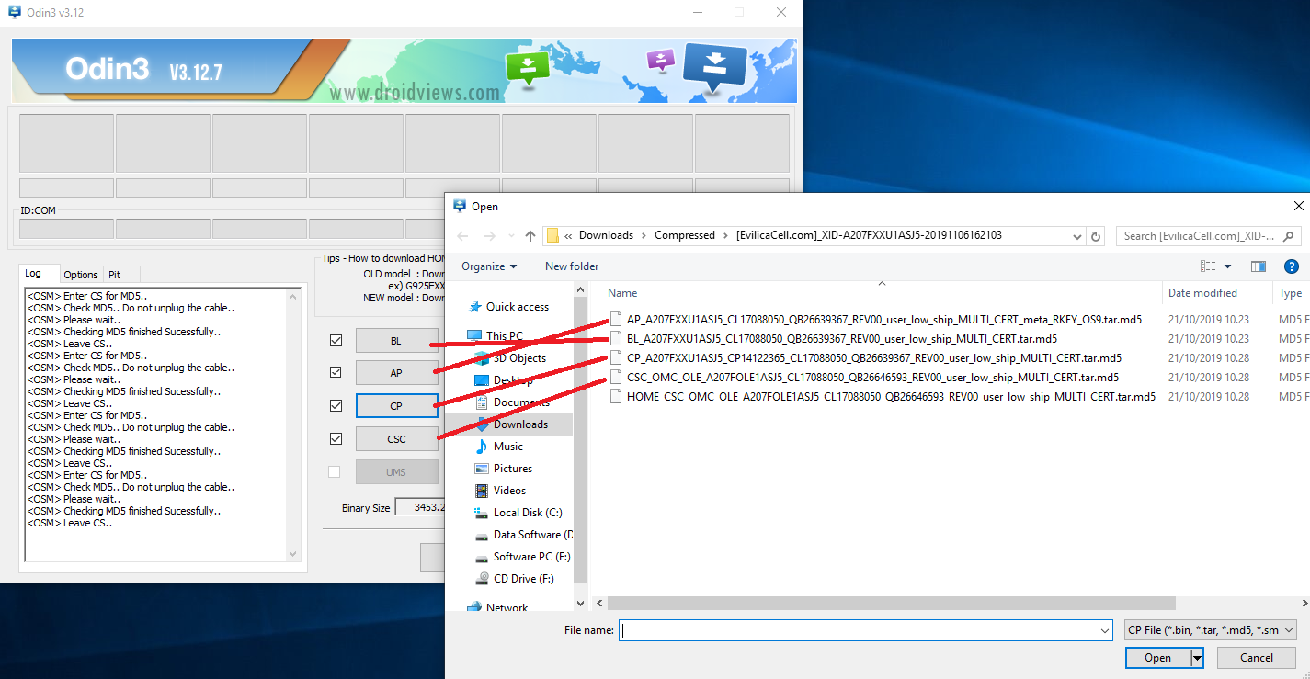Open the view options dropdown arrow
This screenshot has width=1310, height=679.
[x=1227, y=266]
